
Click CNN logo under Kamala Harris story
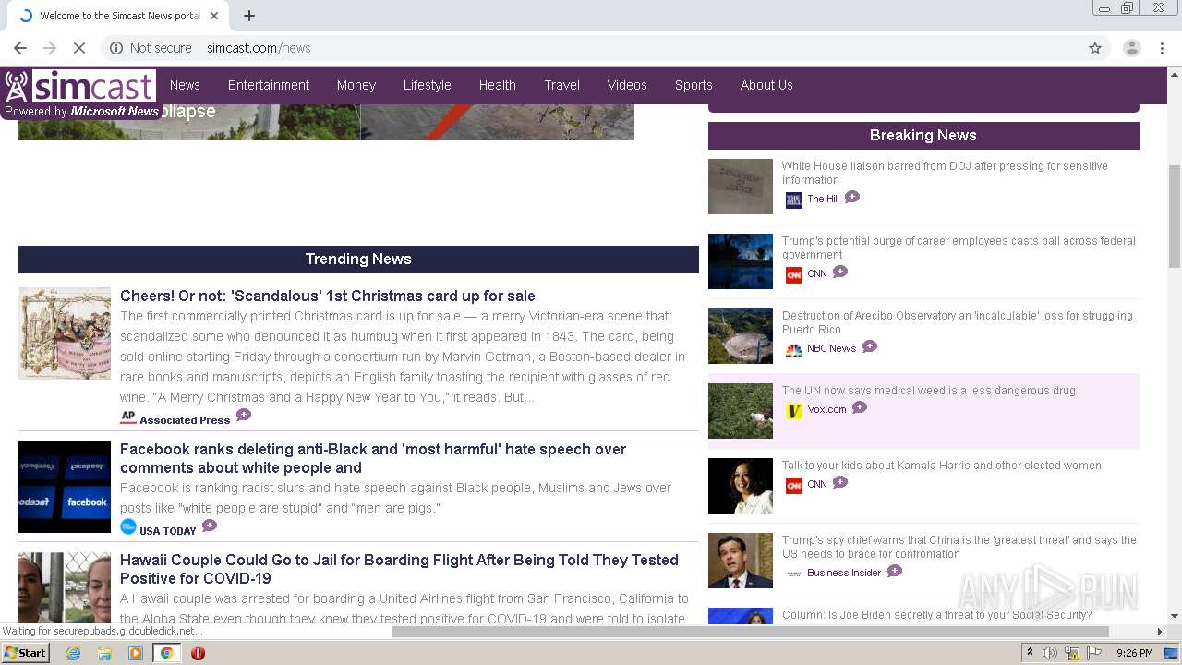click(x=794, y=485)
